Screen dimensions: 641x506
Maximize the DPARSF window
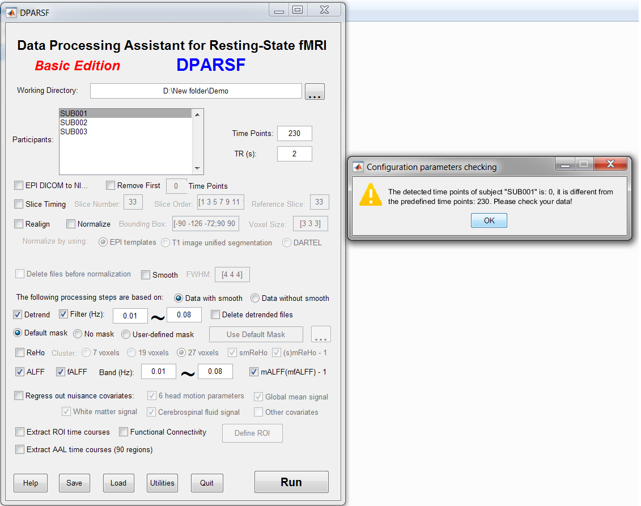click(x=298, y=10)
